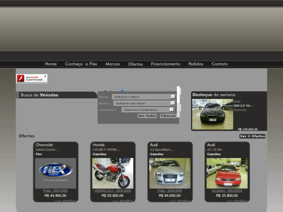Click the Honda card title
The width and height of the screenshot is (283, 212).
point(98,145)
